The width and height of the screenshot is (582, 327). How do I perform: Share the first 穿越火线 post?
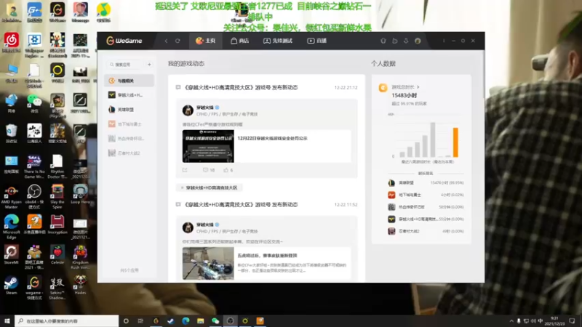(x=185, y=170)
